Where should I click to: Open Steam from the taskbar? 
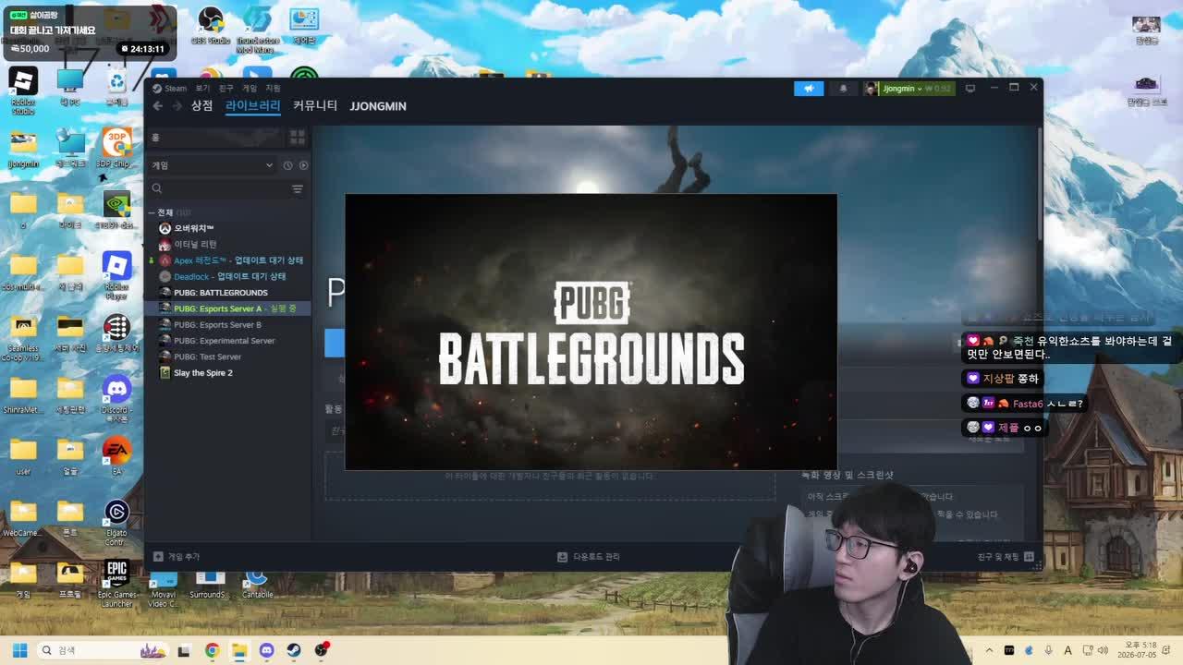[294, 650]
